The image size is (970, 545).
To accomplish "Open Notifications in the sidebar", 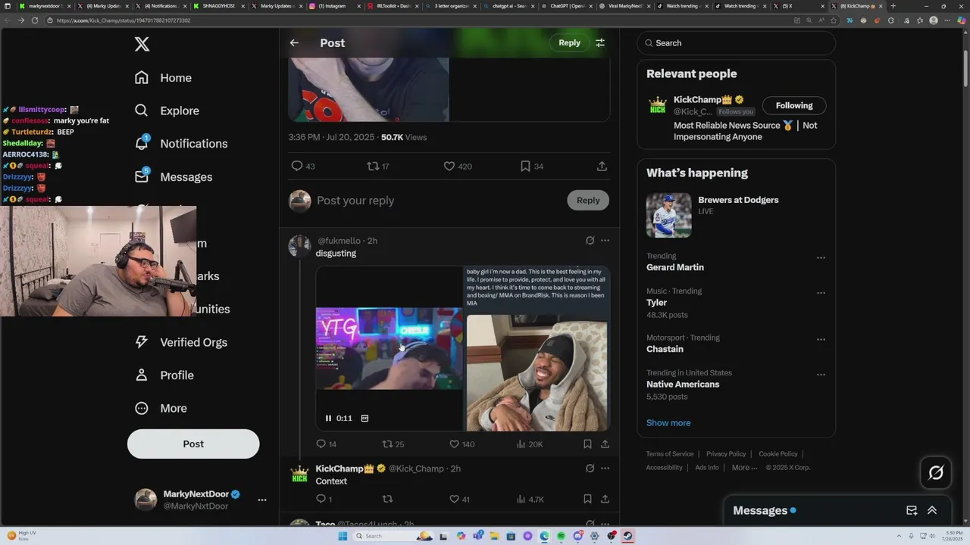I will tap(180, 144).
